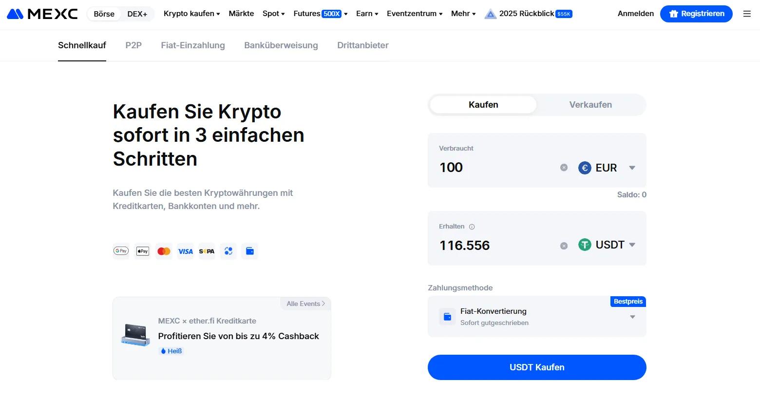Open the Märkte menu item
The width and height of the screenshot is (760, 420).
point(241,14)
